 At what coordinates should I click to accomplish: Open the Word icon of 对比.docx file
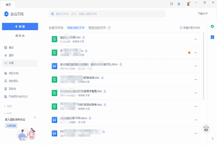point(55,66)
